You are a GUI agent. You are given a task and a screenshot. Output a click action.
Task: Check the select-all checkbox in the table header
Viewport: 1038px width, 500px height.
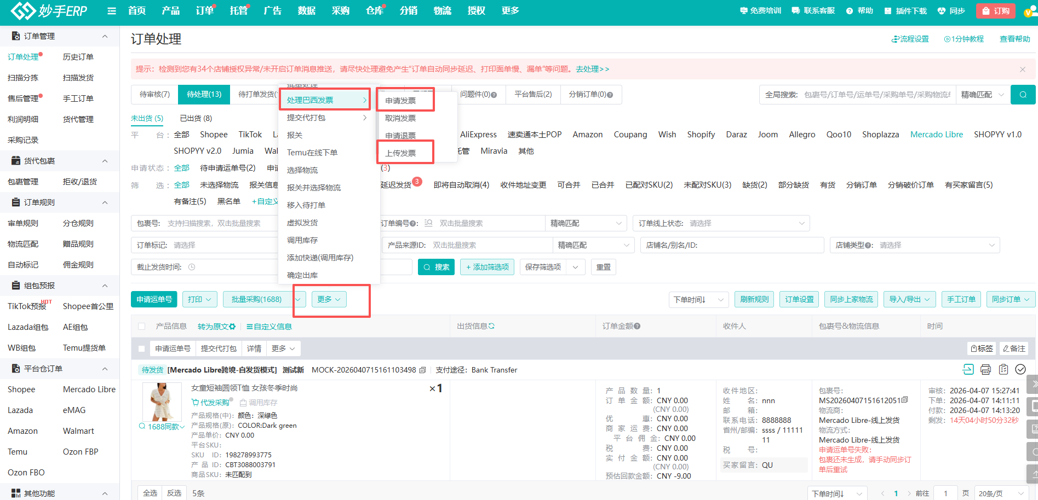coord(142,327)
